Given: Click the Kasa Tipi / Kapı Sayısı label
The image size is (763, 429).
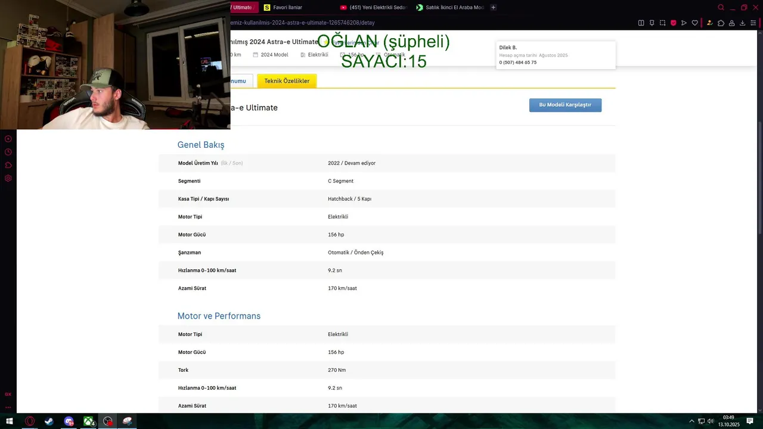Looking at the screenshot, I should coord(203,199).
